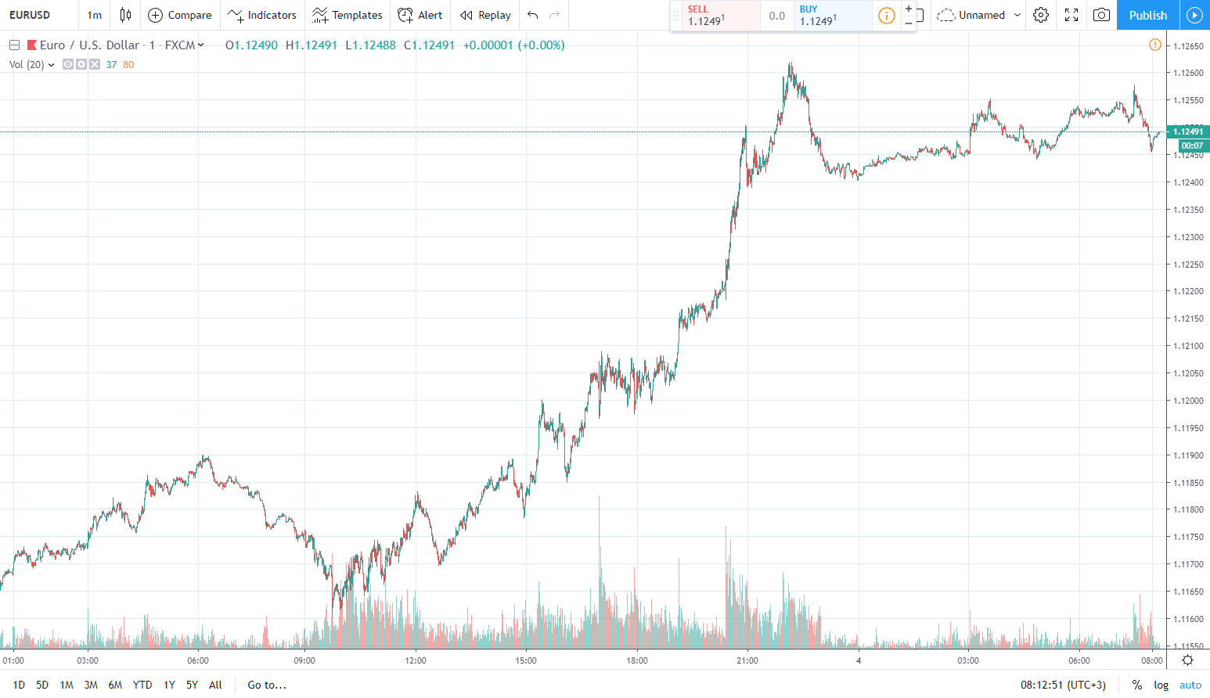Open the axis settings gear at bottom right
1210x698 pixels.
[x=1187, y=660]
